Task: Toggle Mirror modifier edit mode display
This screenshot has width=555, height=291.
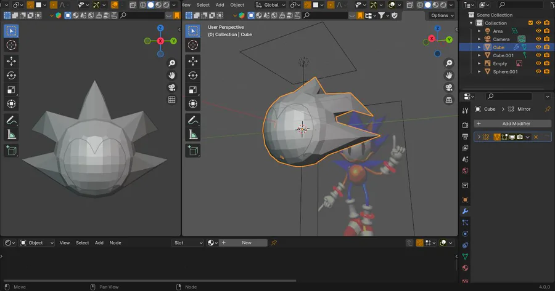Action: [x=504, y=137]
